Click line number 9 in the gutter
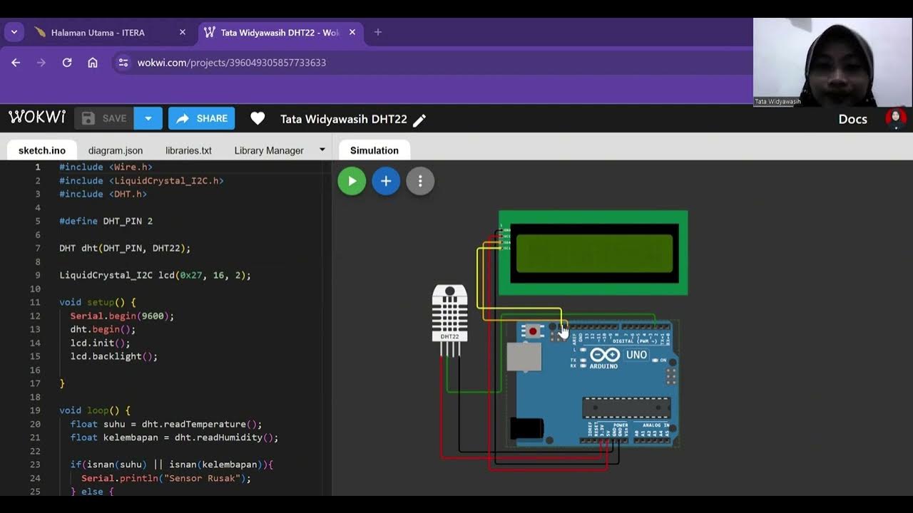 (38, 275)
